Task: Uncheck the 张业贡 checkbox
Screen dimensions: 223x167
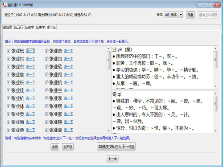Action: click(8, 114)
